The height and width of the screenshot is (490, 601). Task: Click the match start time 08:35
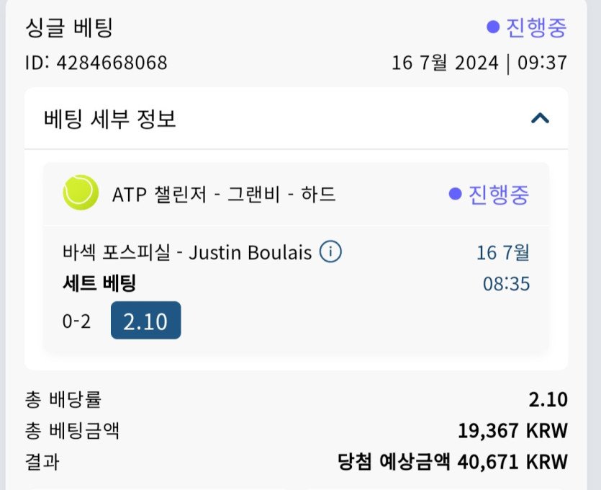tap(506, 283)
